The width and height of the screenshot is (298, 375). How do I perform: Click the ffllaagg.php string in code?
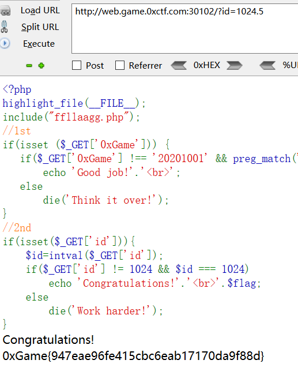pos(89,117)
